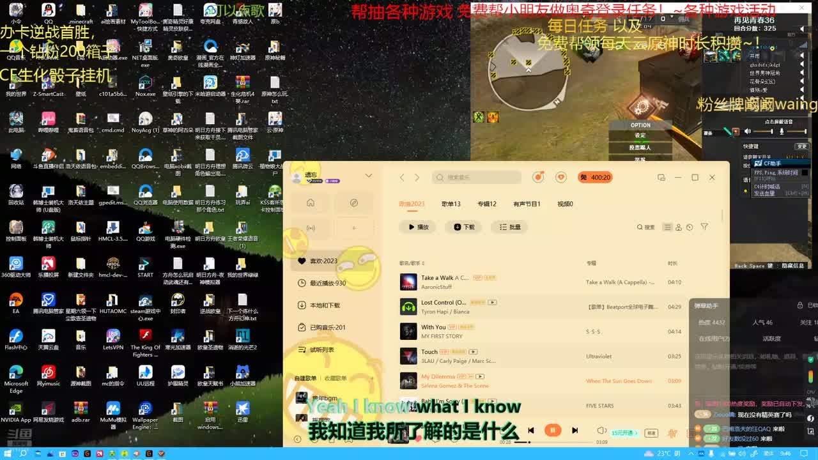Click the speaker volume icon in player bar
Image resolution: width=818 pixels, height=460 pixels.
601,431
